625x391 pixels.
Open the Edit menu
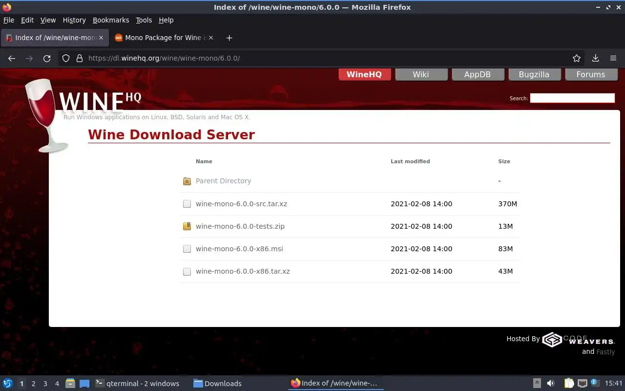tap(27, 20)
